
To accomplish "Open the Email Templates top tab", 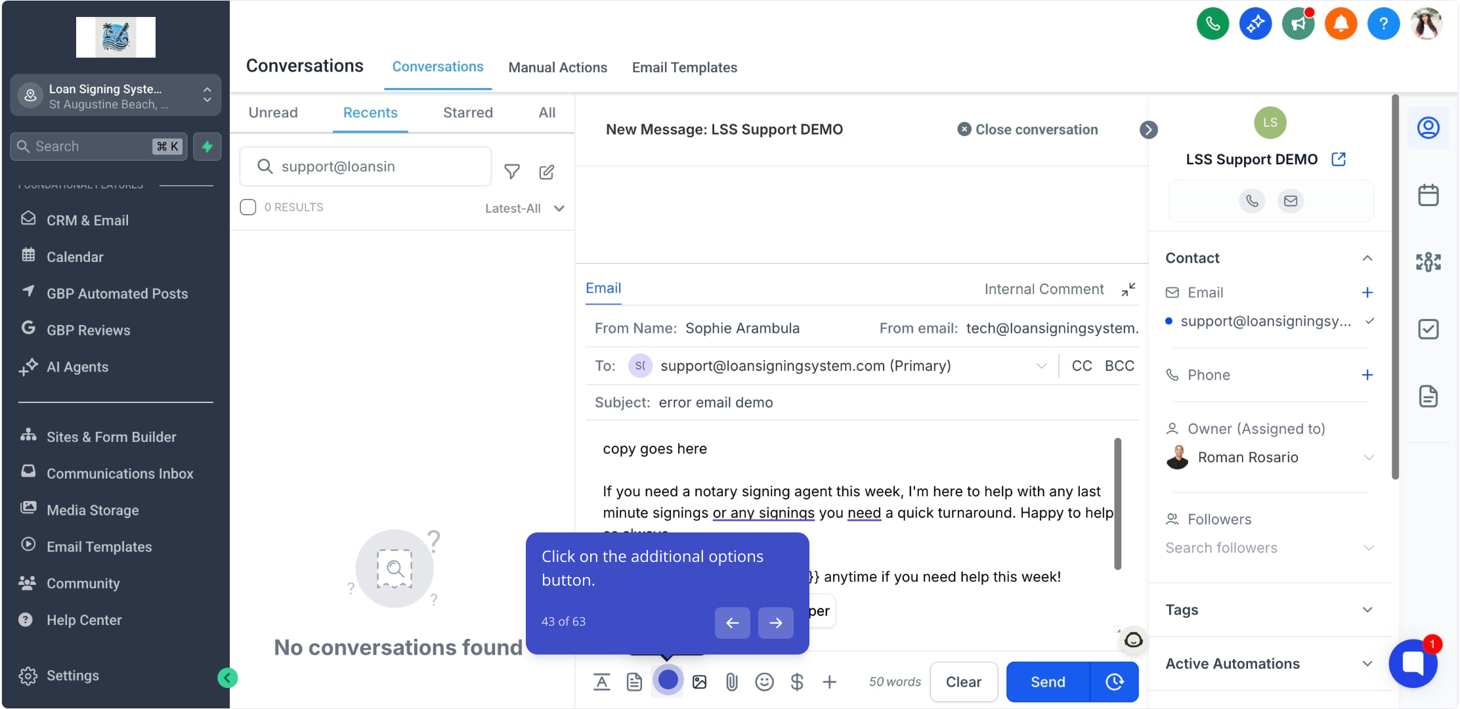I will [x=684, y=68].
